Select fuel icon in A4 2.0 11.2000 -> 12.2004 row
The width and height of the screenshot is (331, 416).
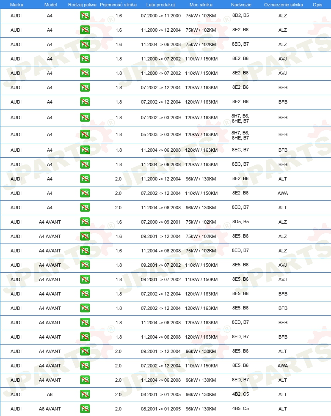pos(85,179)
